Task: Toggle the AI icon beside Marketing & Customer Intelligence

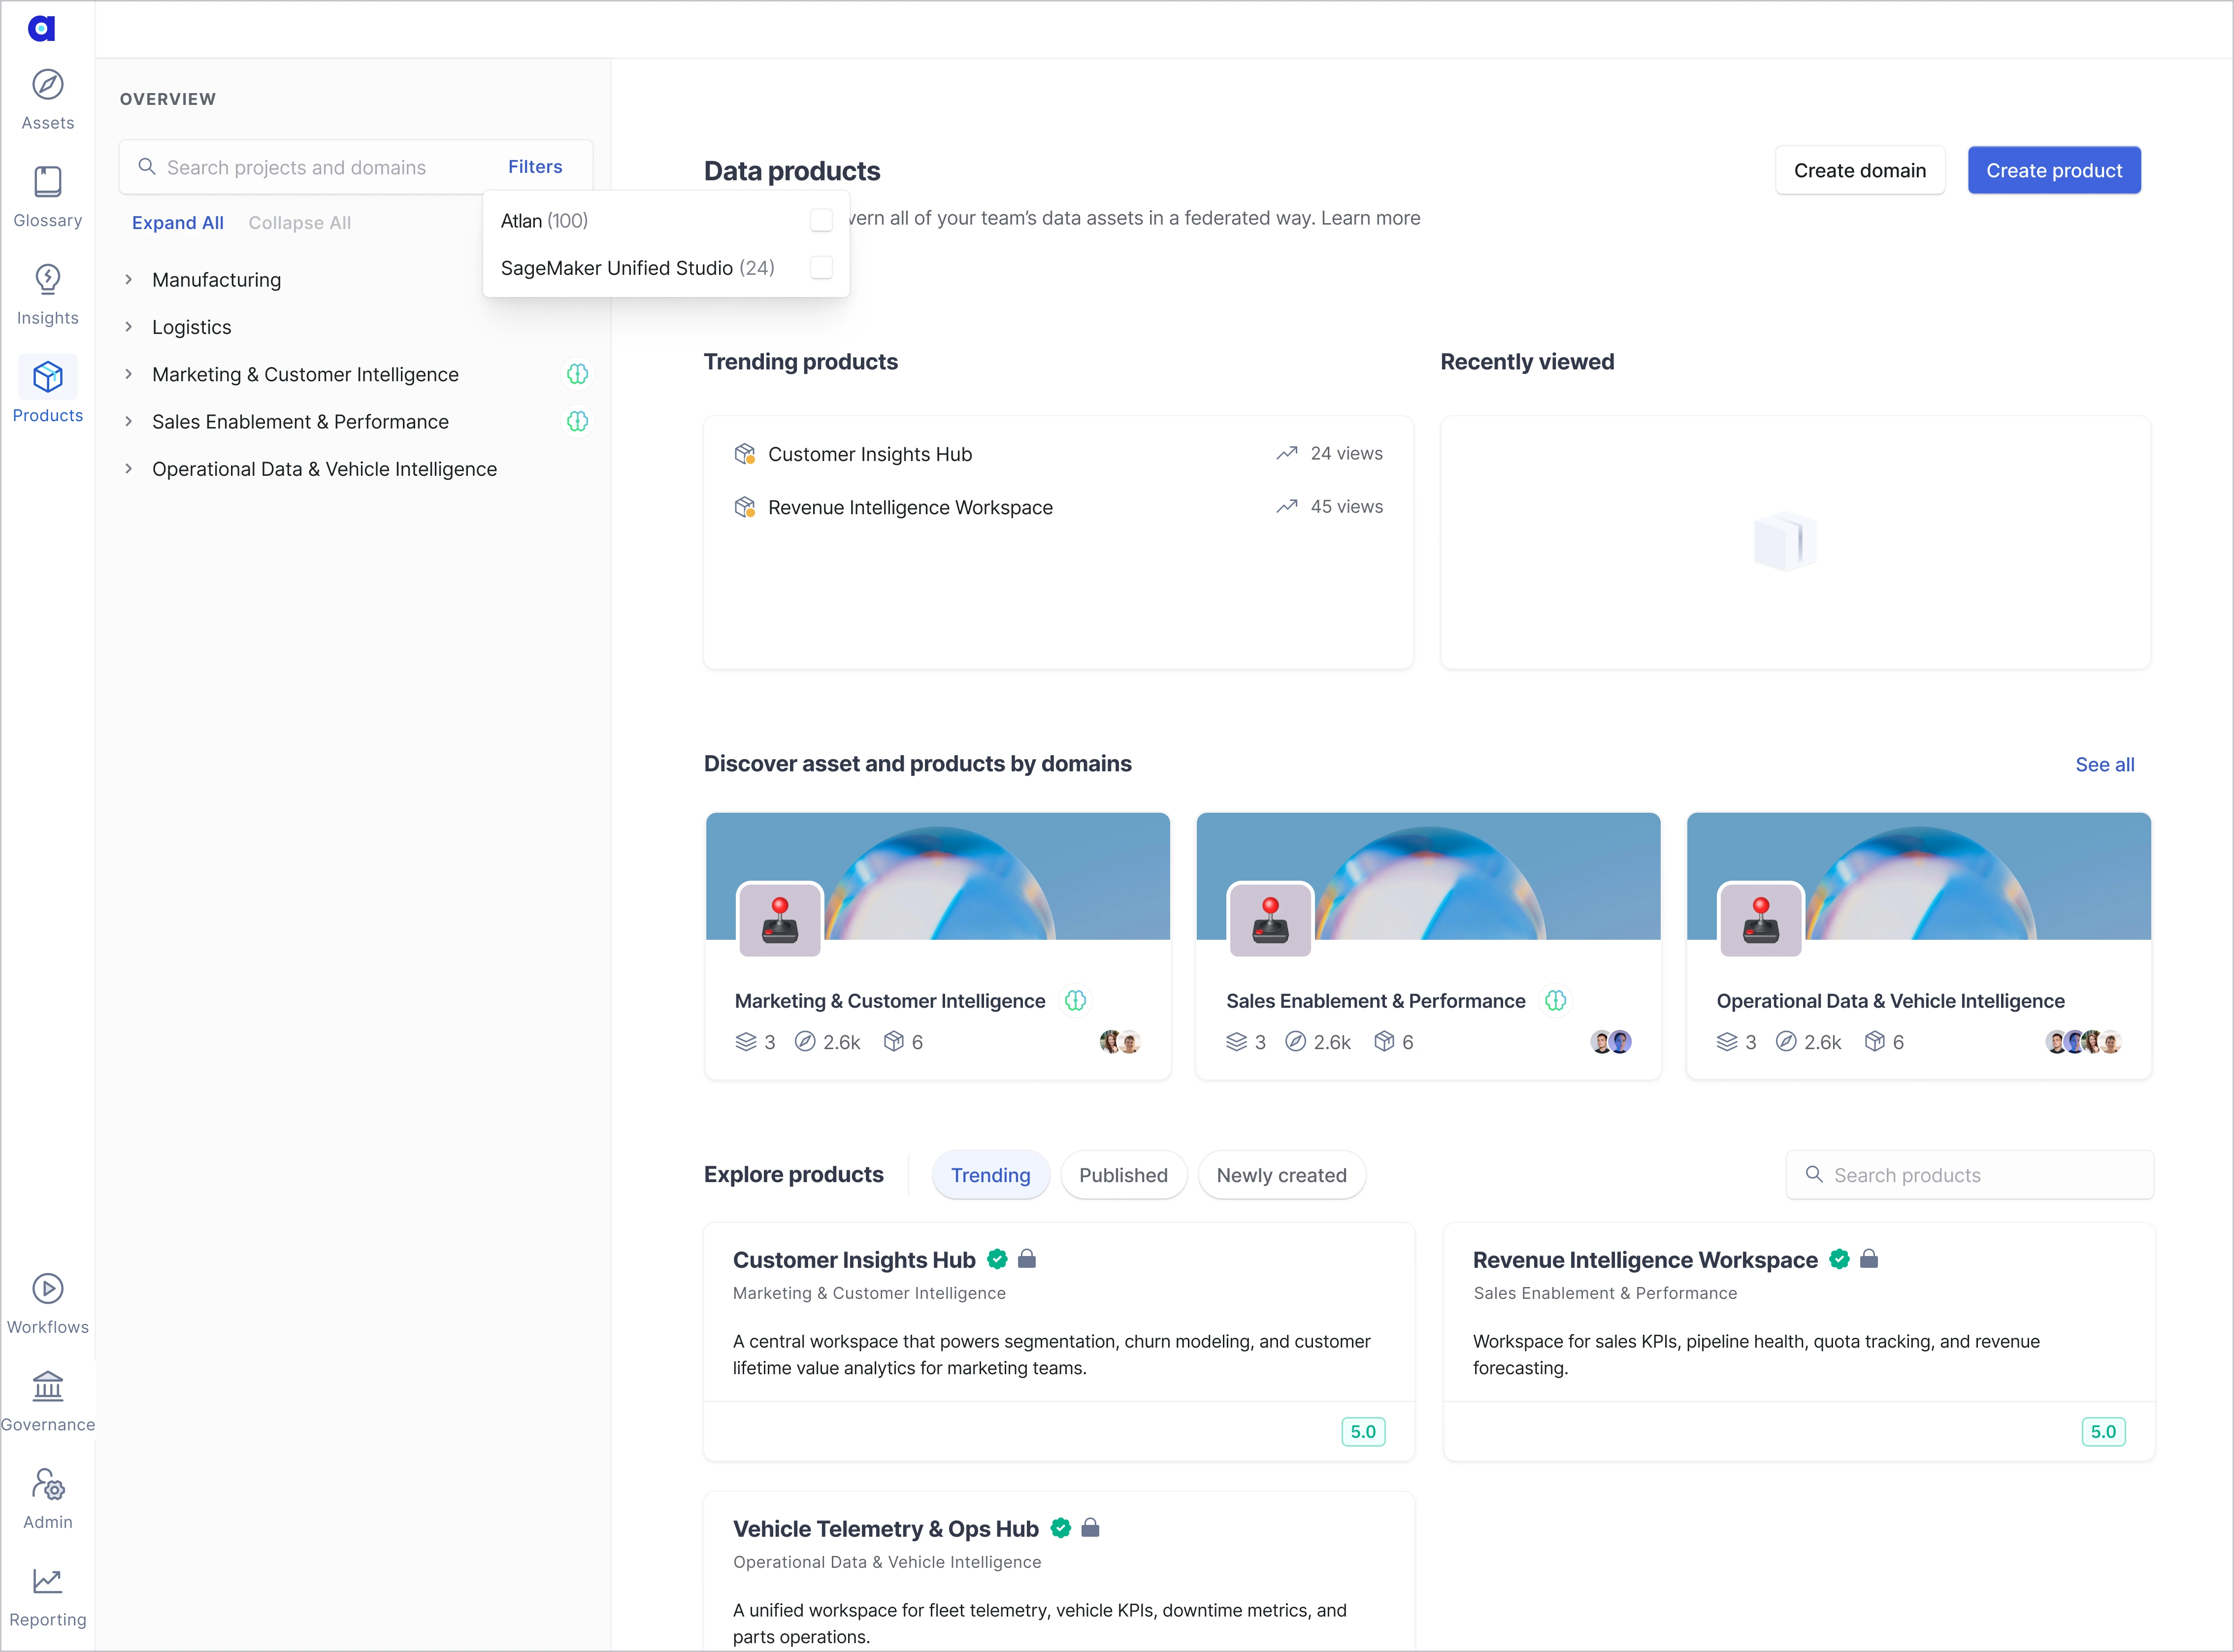Action: click(578, 373)
